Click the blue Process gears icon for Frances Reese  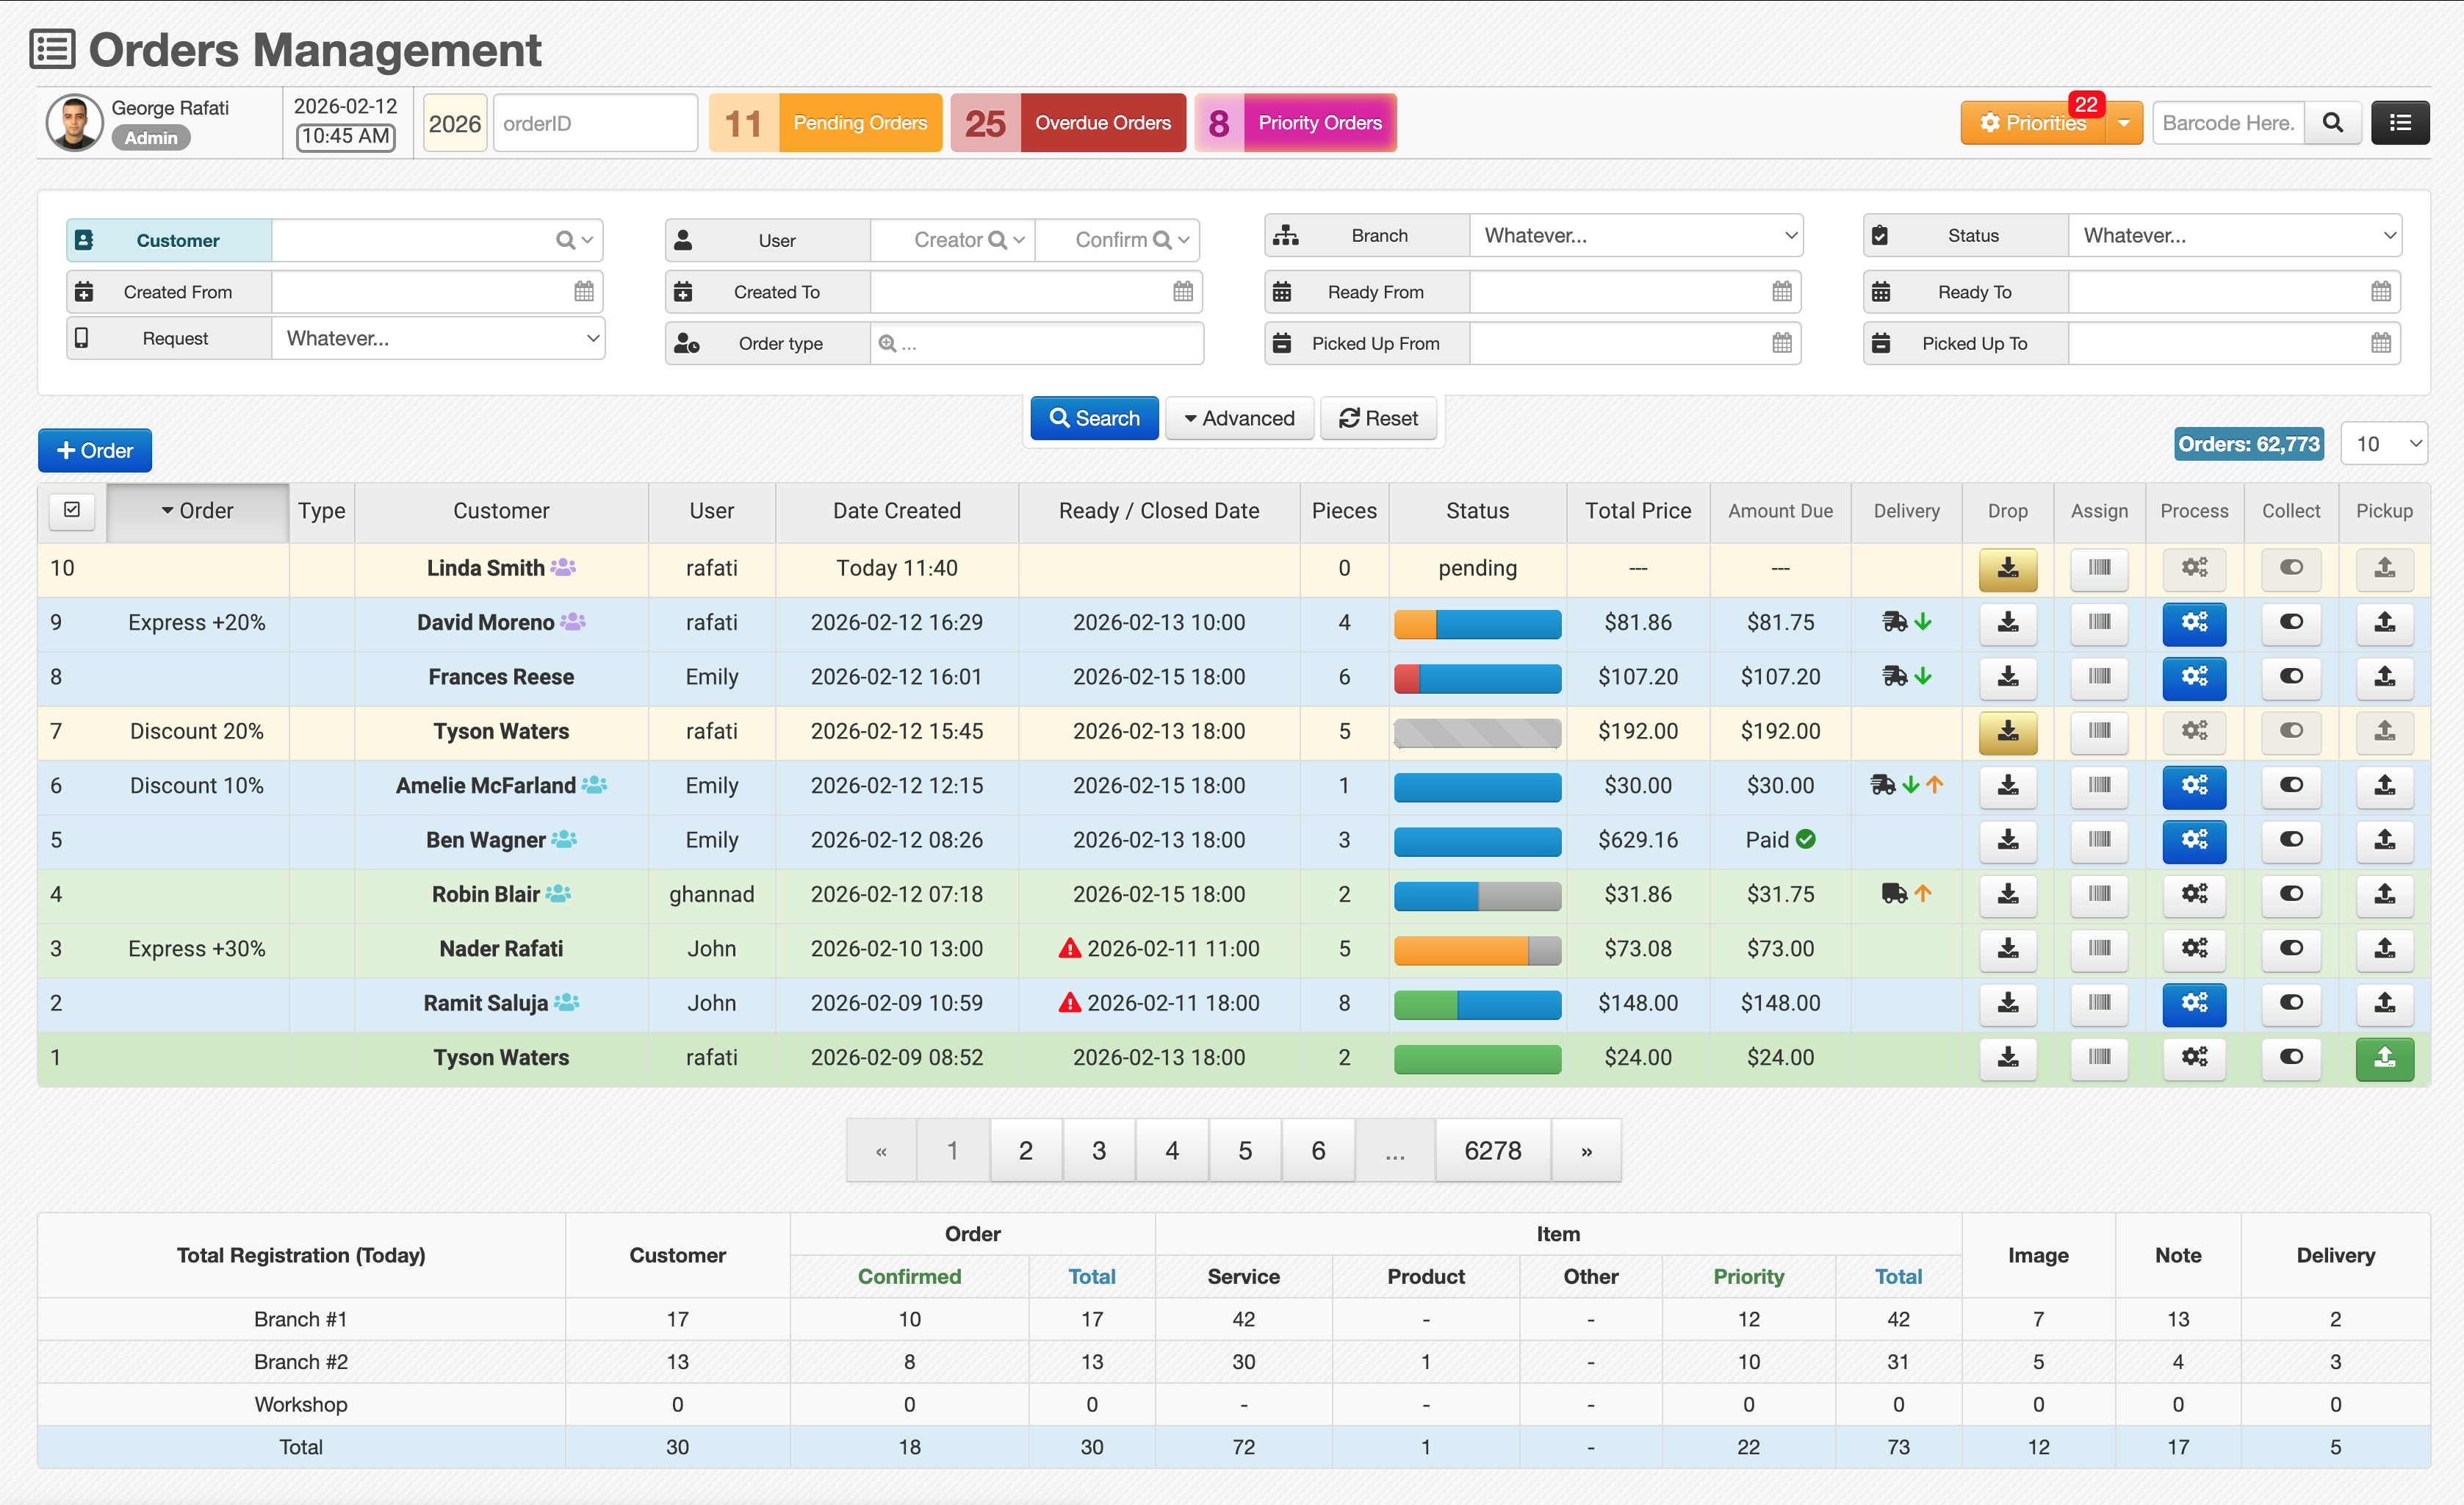(x=2193, y=677)
